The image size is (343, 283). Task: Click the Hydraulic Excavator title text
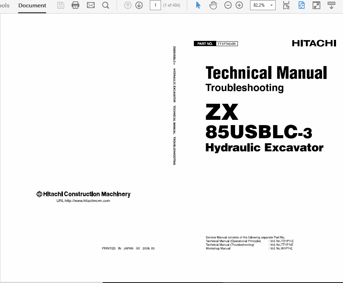coord(264,148)
